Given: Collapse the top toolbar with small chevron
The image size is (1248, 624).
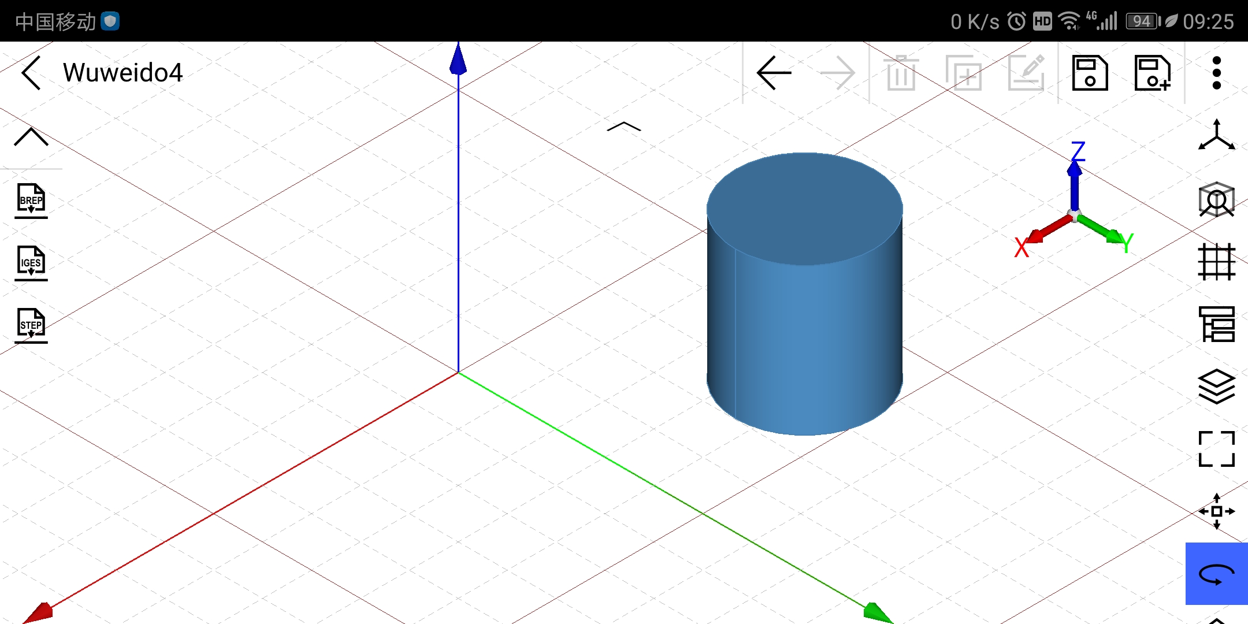Looking at the screenshot, I should point(624,127).
